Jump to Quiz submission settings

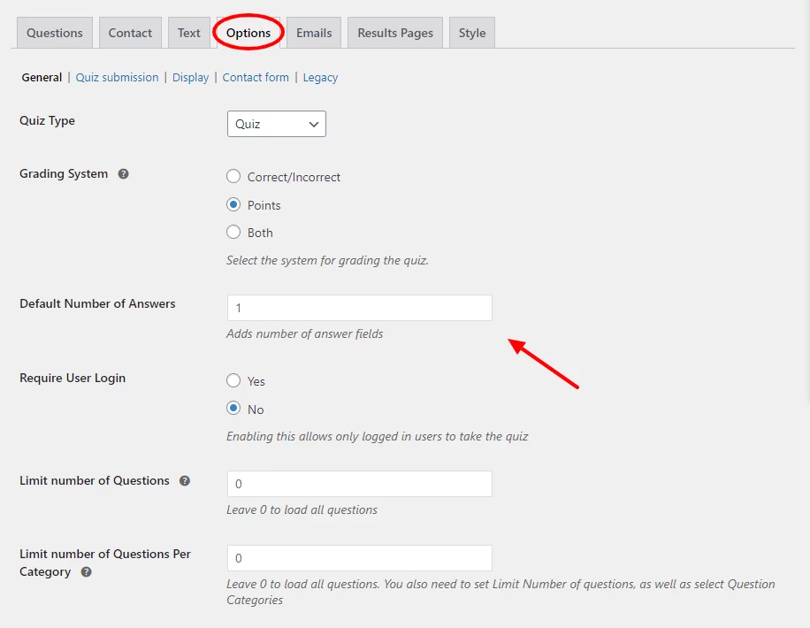click(118, 78)
